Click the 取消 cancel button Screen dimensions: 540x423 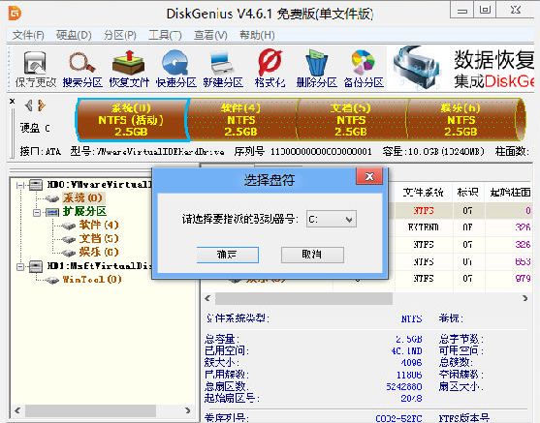tap(312, 255)
